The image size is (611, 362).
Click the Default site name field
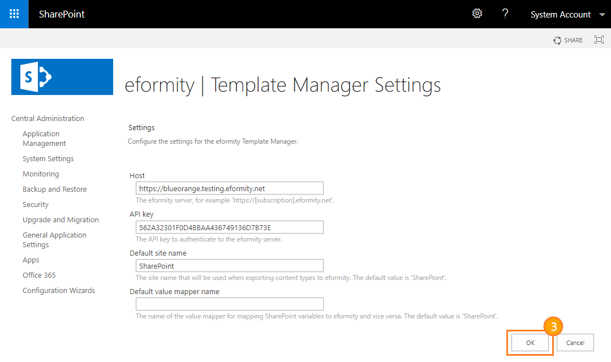click(x=230, y=266)
